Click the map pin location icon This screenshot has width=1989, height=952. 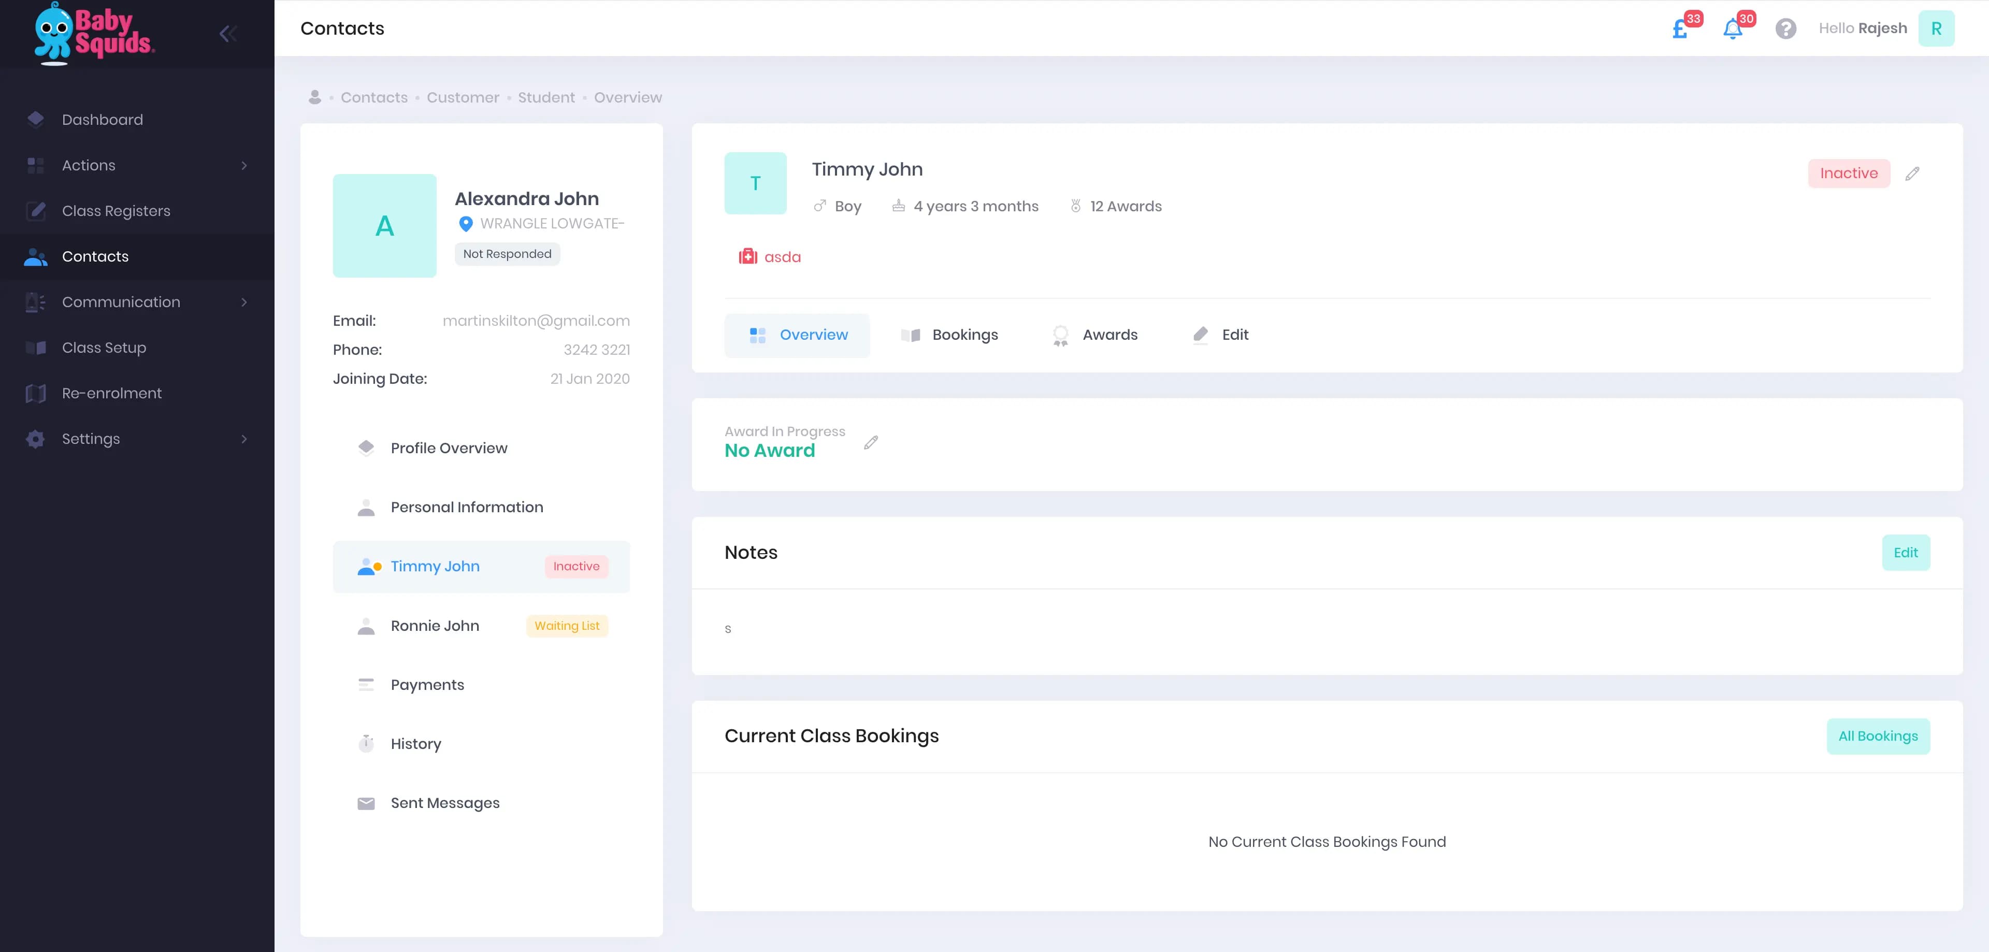tap(466, 224)
